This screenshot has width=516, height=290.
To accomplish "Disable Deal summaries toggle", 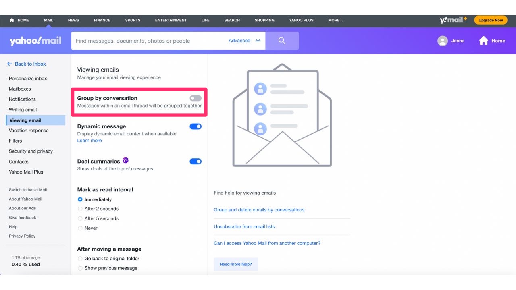I will pos(196,162).
